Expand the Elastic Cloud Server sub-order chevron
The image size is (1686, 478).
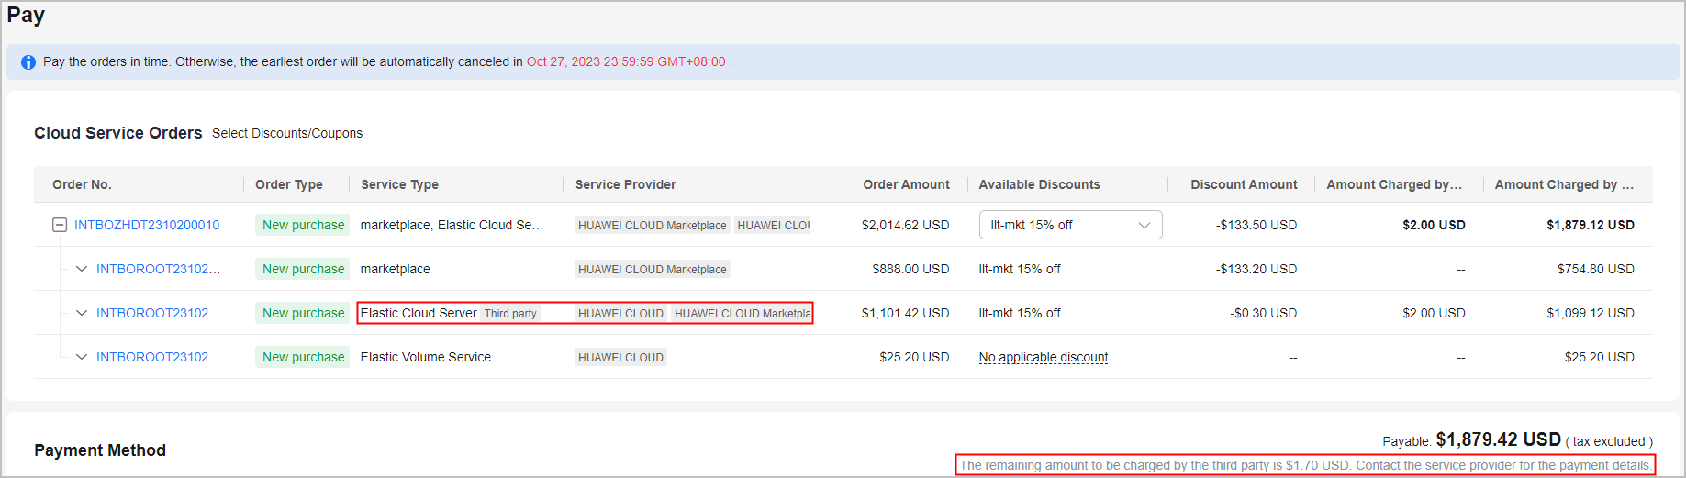click(x=82, y=313)
